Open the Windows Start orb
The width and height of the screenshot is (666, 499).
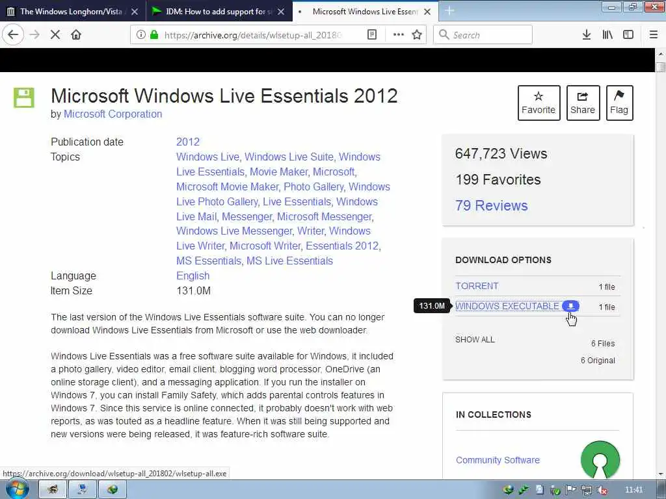coord(17,489)
